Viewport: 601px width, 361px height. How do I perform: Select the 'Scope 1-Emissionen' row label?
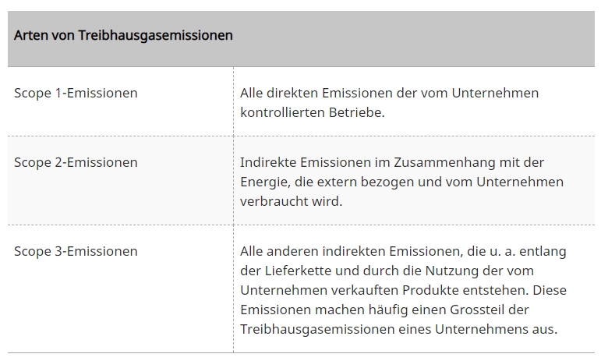coord(76,93)
